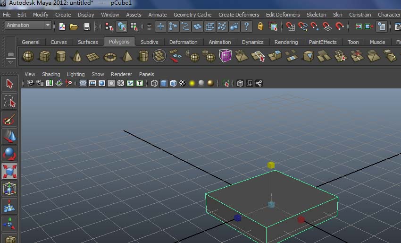
Task: Create a polygon torus from shelf
Action: point(110,57)
